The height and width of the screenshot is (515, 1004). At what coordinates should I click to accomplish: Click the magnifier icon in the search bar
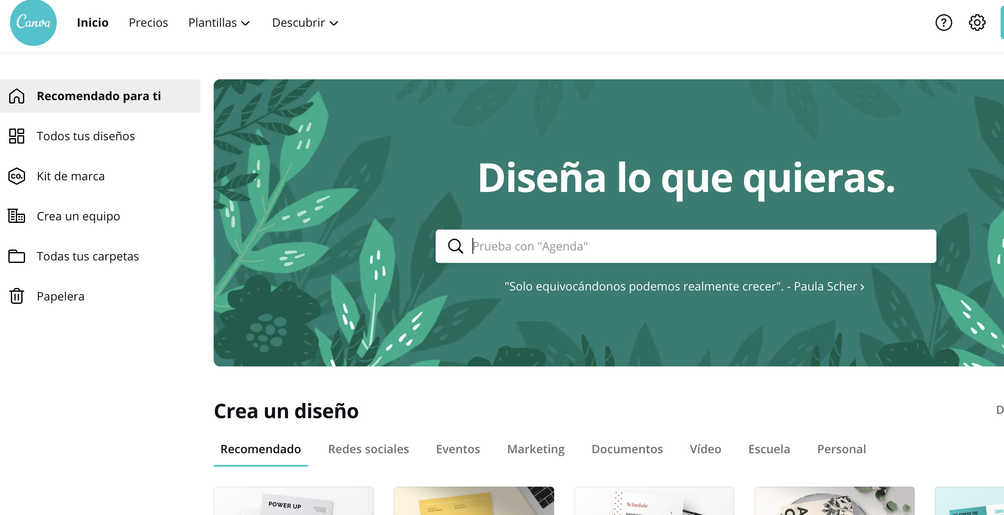tap(456, 246)
